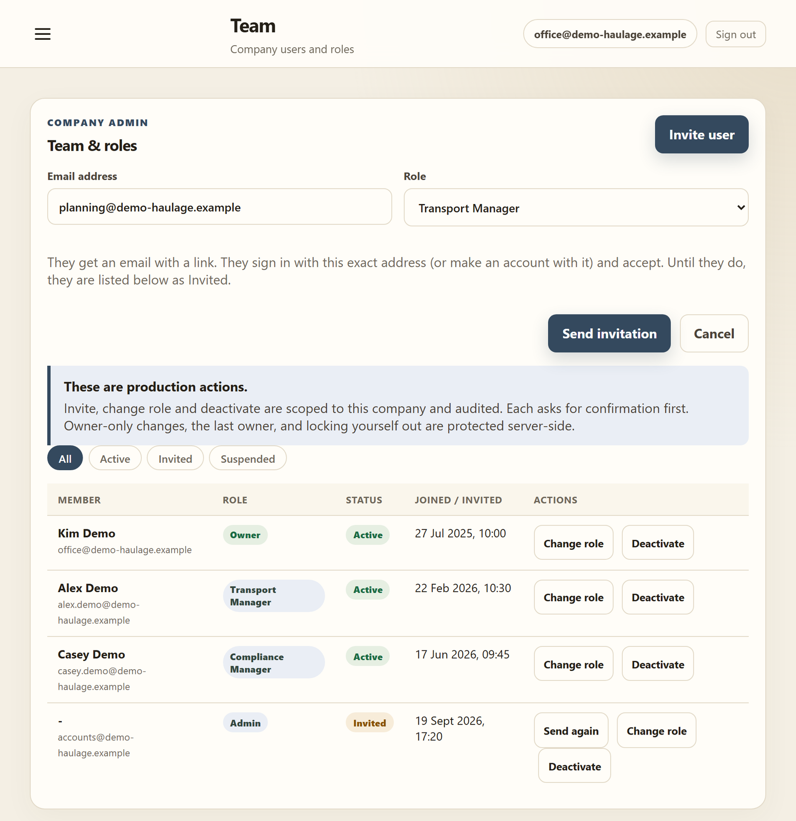Click the name Alex Demo
This screenshot has width=796, height=821.
(88, 588)
